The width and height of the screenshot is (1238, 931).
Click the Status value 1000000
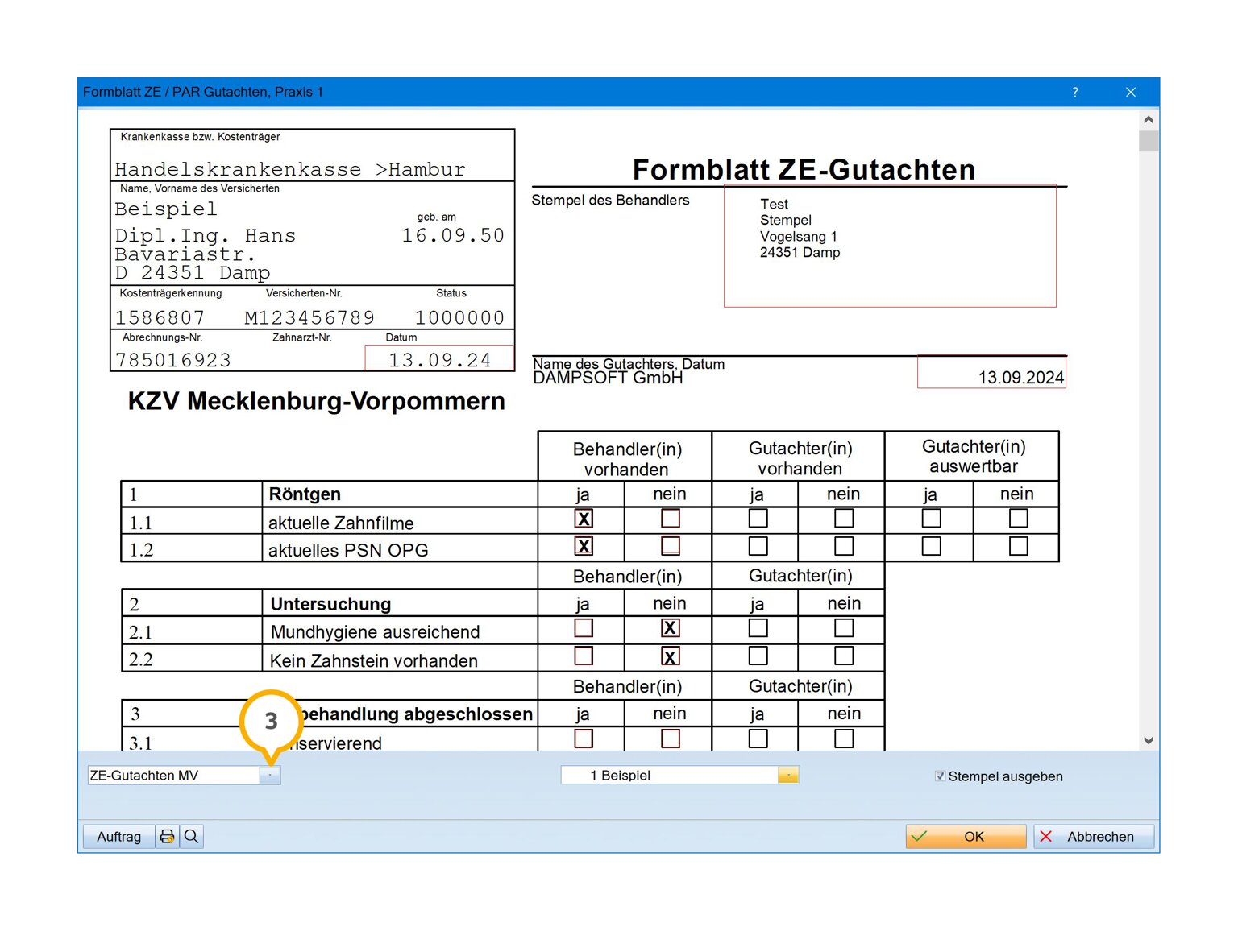pos(459,317)
